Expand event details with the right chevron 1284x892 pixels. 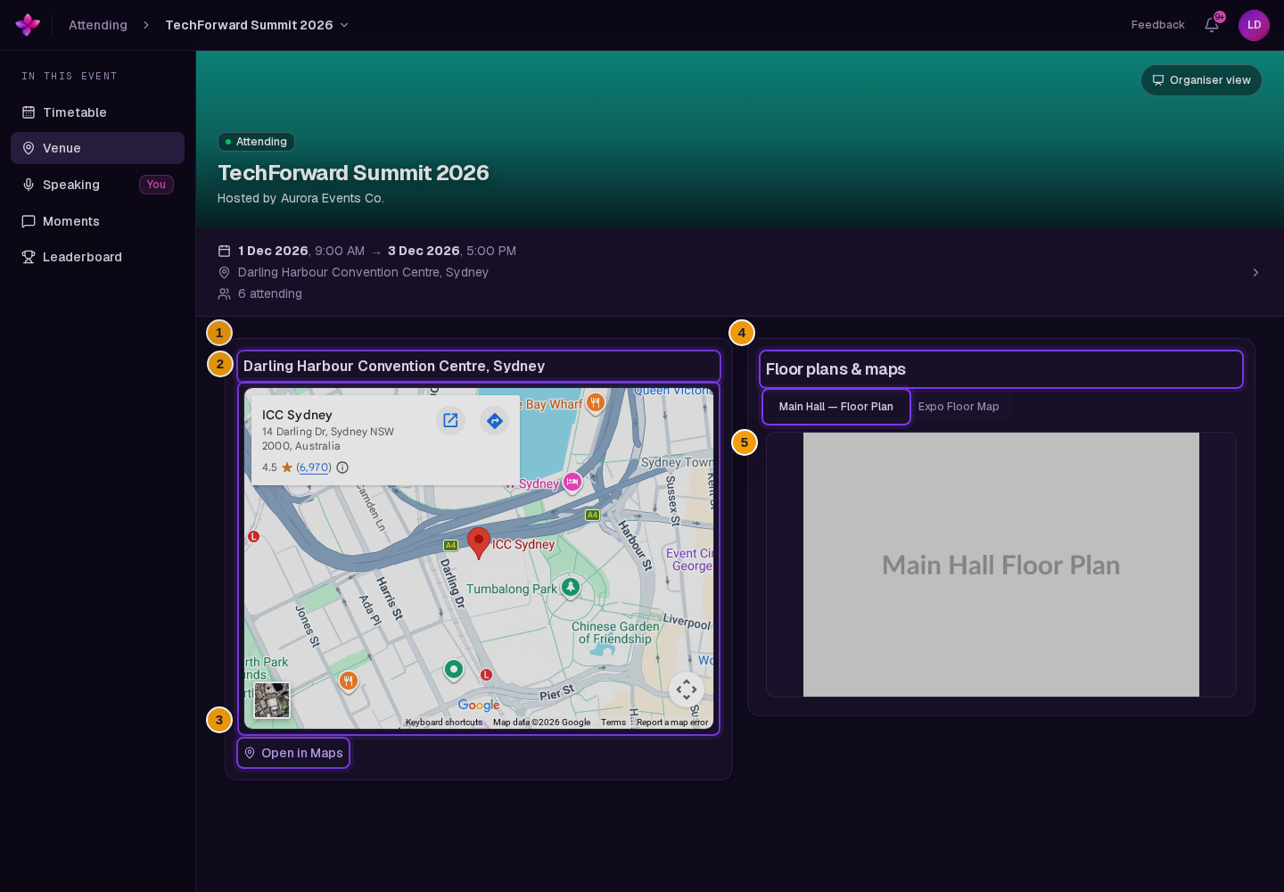tap(1255, 272)
